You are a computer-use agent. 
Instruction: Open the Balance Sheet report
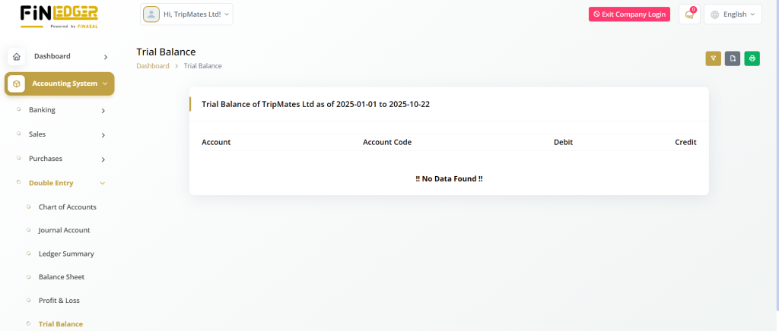tap(62, 277)
